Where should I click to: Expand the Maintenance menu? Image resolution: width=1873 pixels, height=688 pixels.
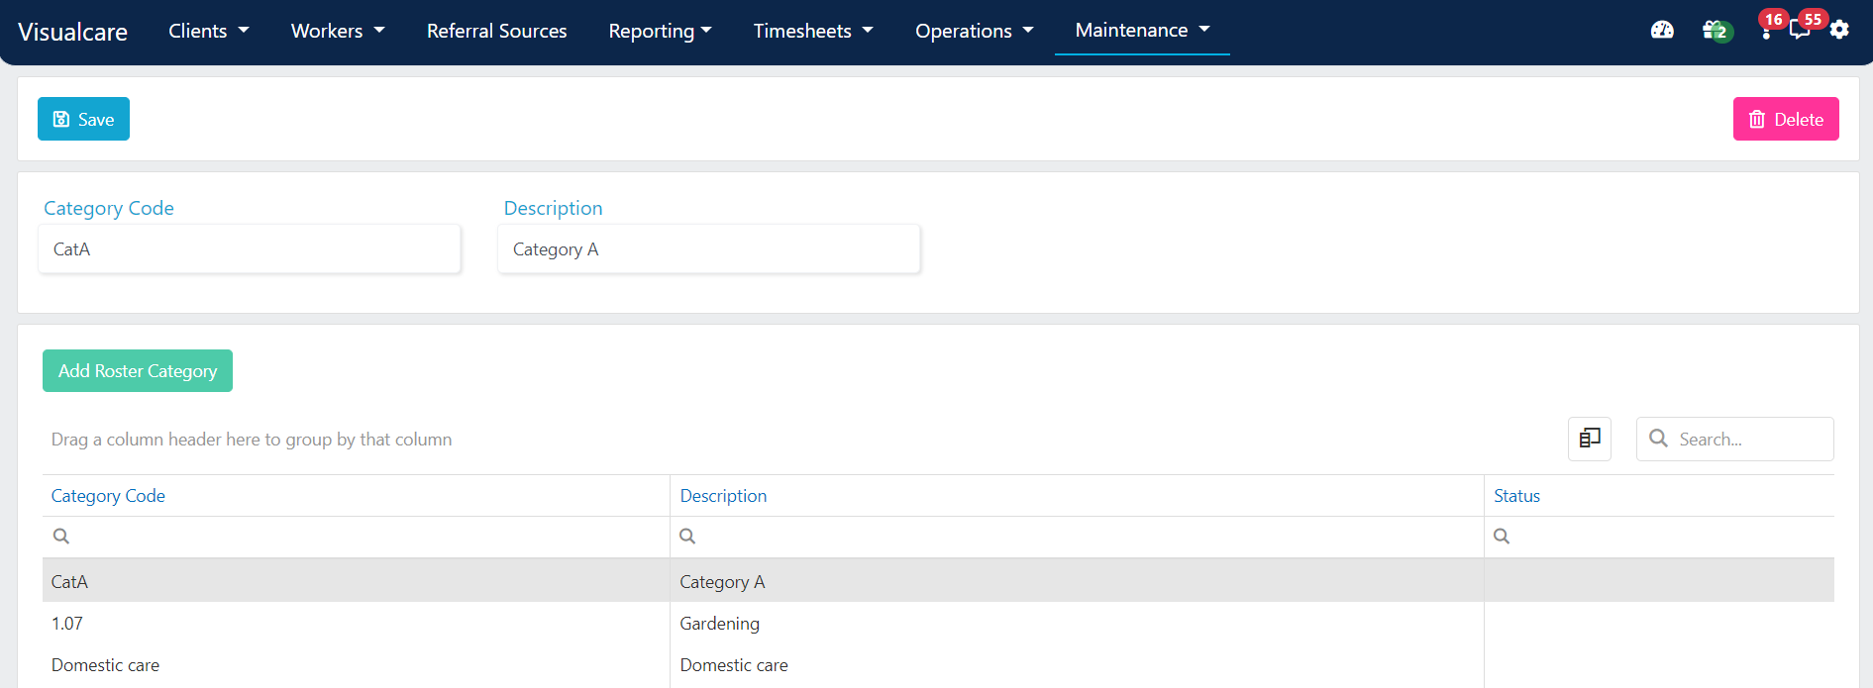click(1142, 30)
